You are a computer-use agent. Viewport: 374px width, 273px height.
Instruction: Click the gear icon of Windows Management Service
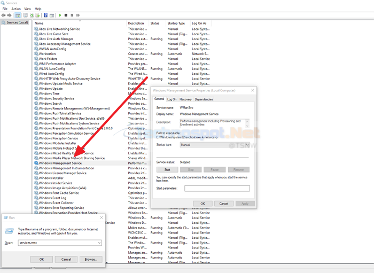(36, 163)
